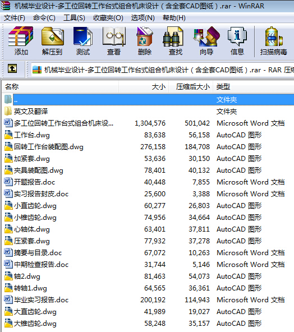
Task: Click the DWG icon of 加紧套.dwg
Action: (x=8, y=158)
